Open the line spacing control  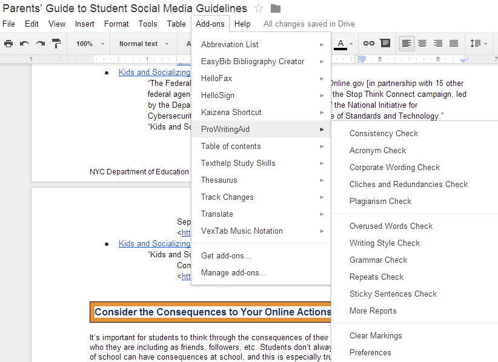[478, 44]
